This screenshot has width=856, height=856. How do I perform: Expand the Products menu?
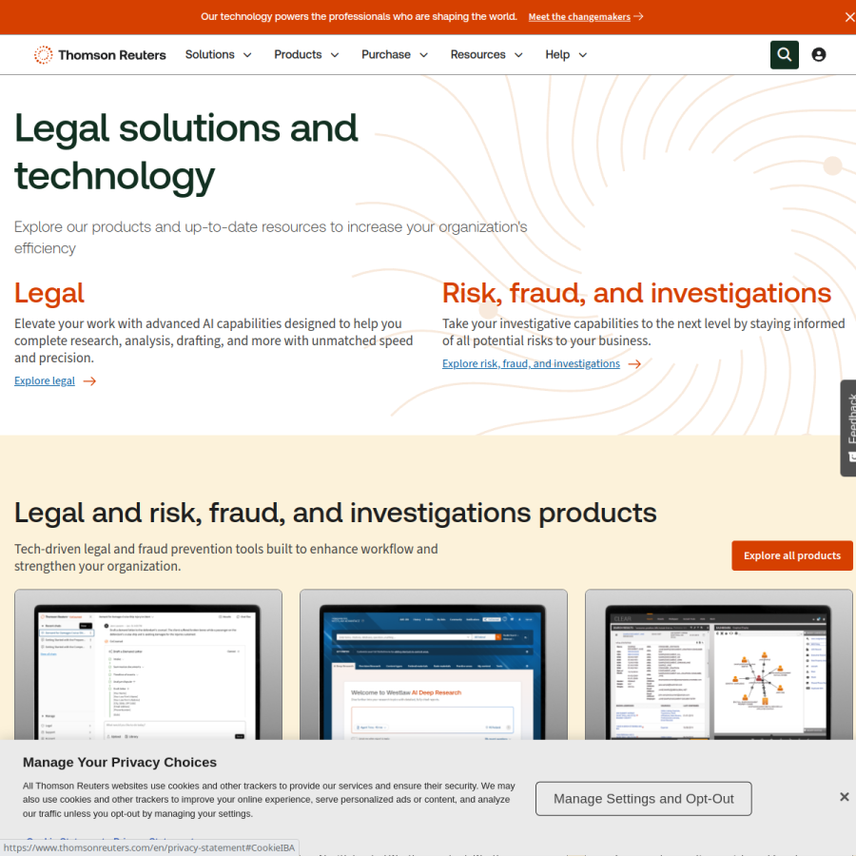306,54
